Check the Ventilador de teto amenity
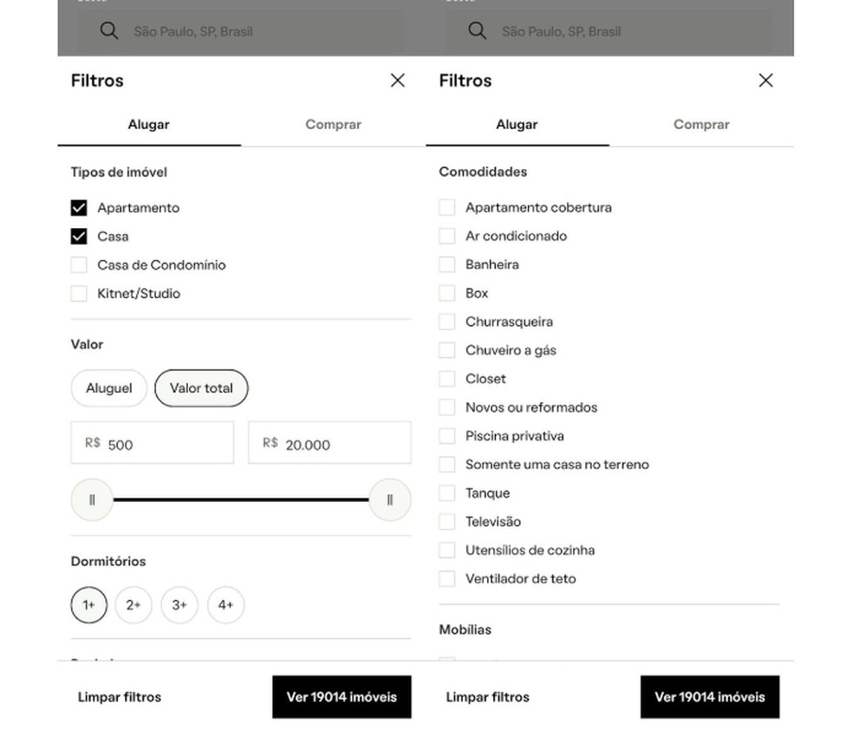The height and width of the screenshot is (730, 853). (447, 578)
